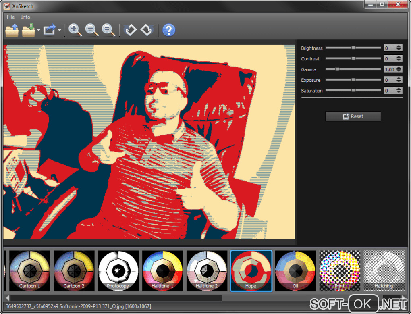Click the Brightness value field

click(390, 48)
